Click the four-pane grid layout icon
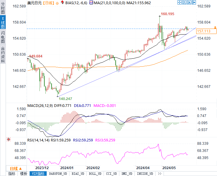217x176 pixels. (180, 2)
